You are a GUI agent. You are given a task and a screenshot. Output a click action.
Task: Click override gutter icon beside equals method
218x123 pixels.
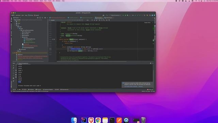pos(52,39)
